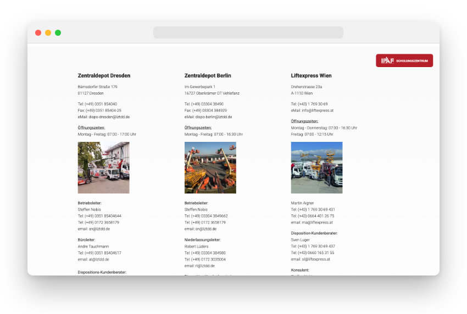Click address Bärnsdorfer Straße 179
467x314 pixels.
click(x=97, y=87)
